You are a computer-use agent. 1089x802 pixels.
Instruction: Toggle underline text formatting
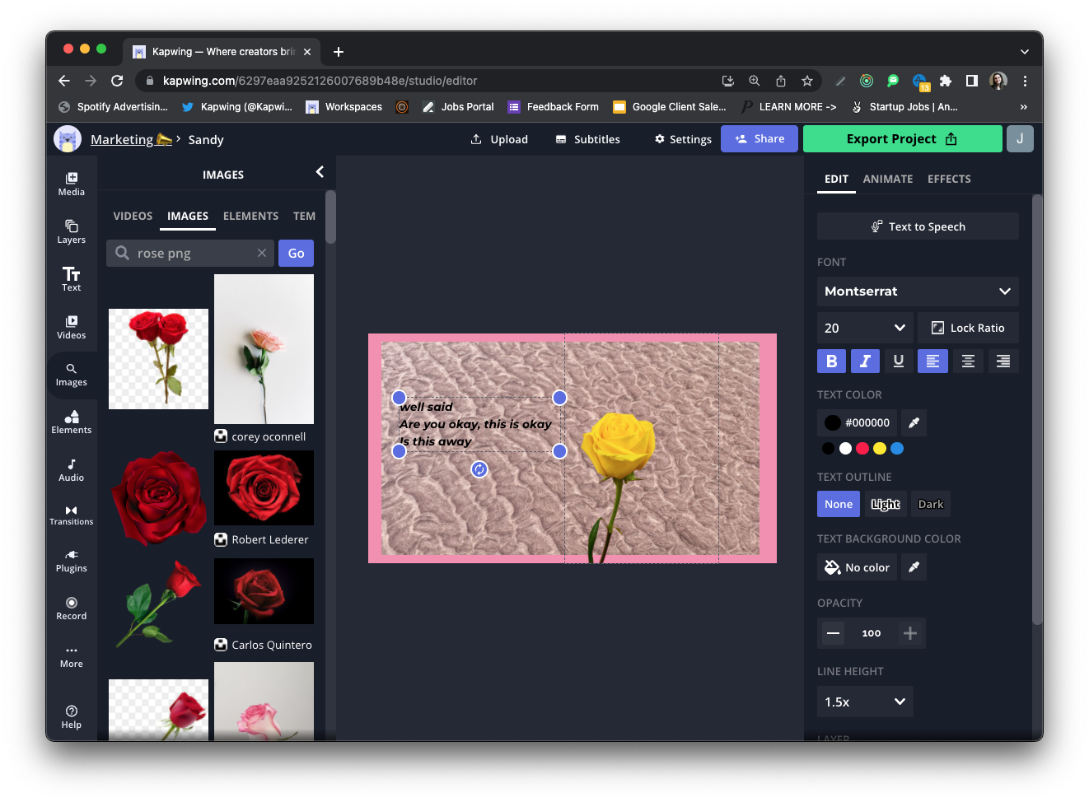click(899, 361)
